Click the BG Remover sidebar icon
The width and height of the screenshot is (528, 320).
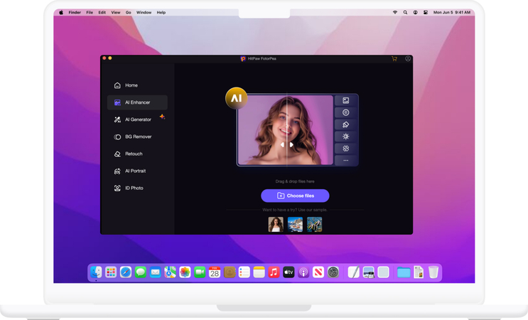[x=117, y=137]
